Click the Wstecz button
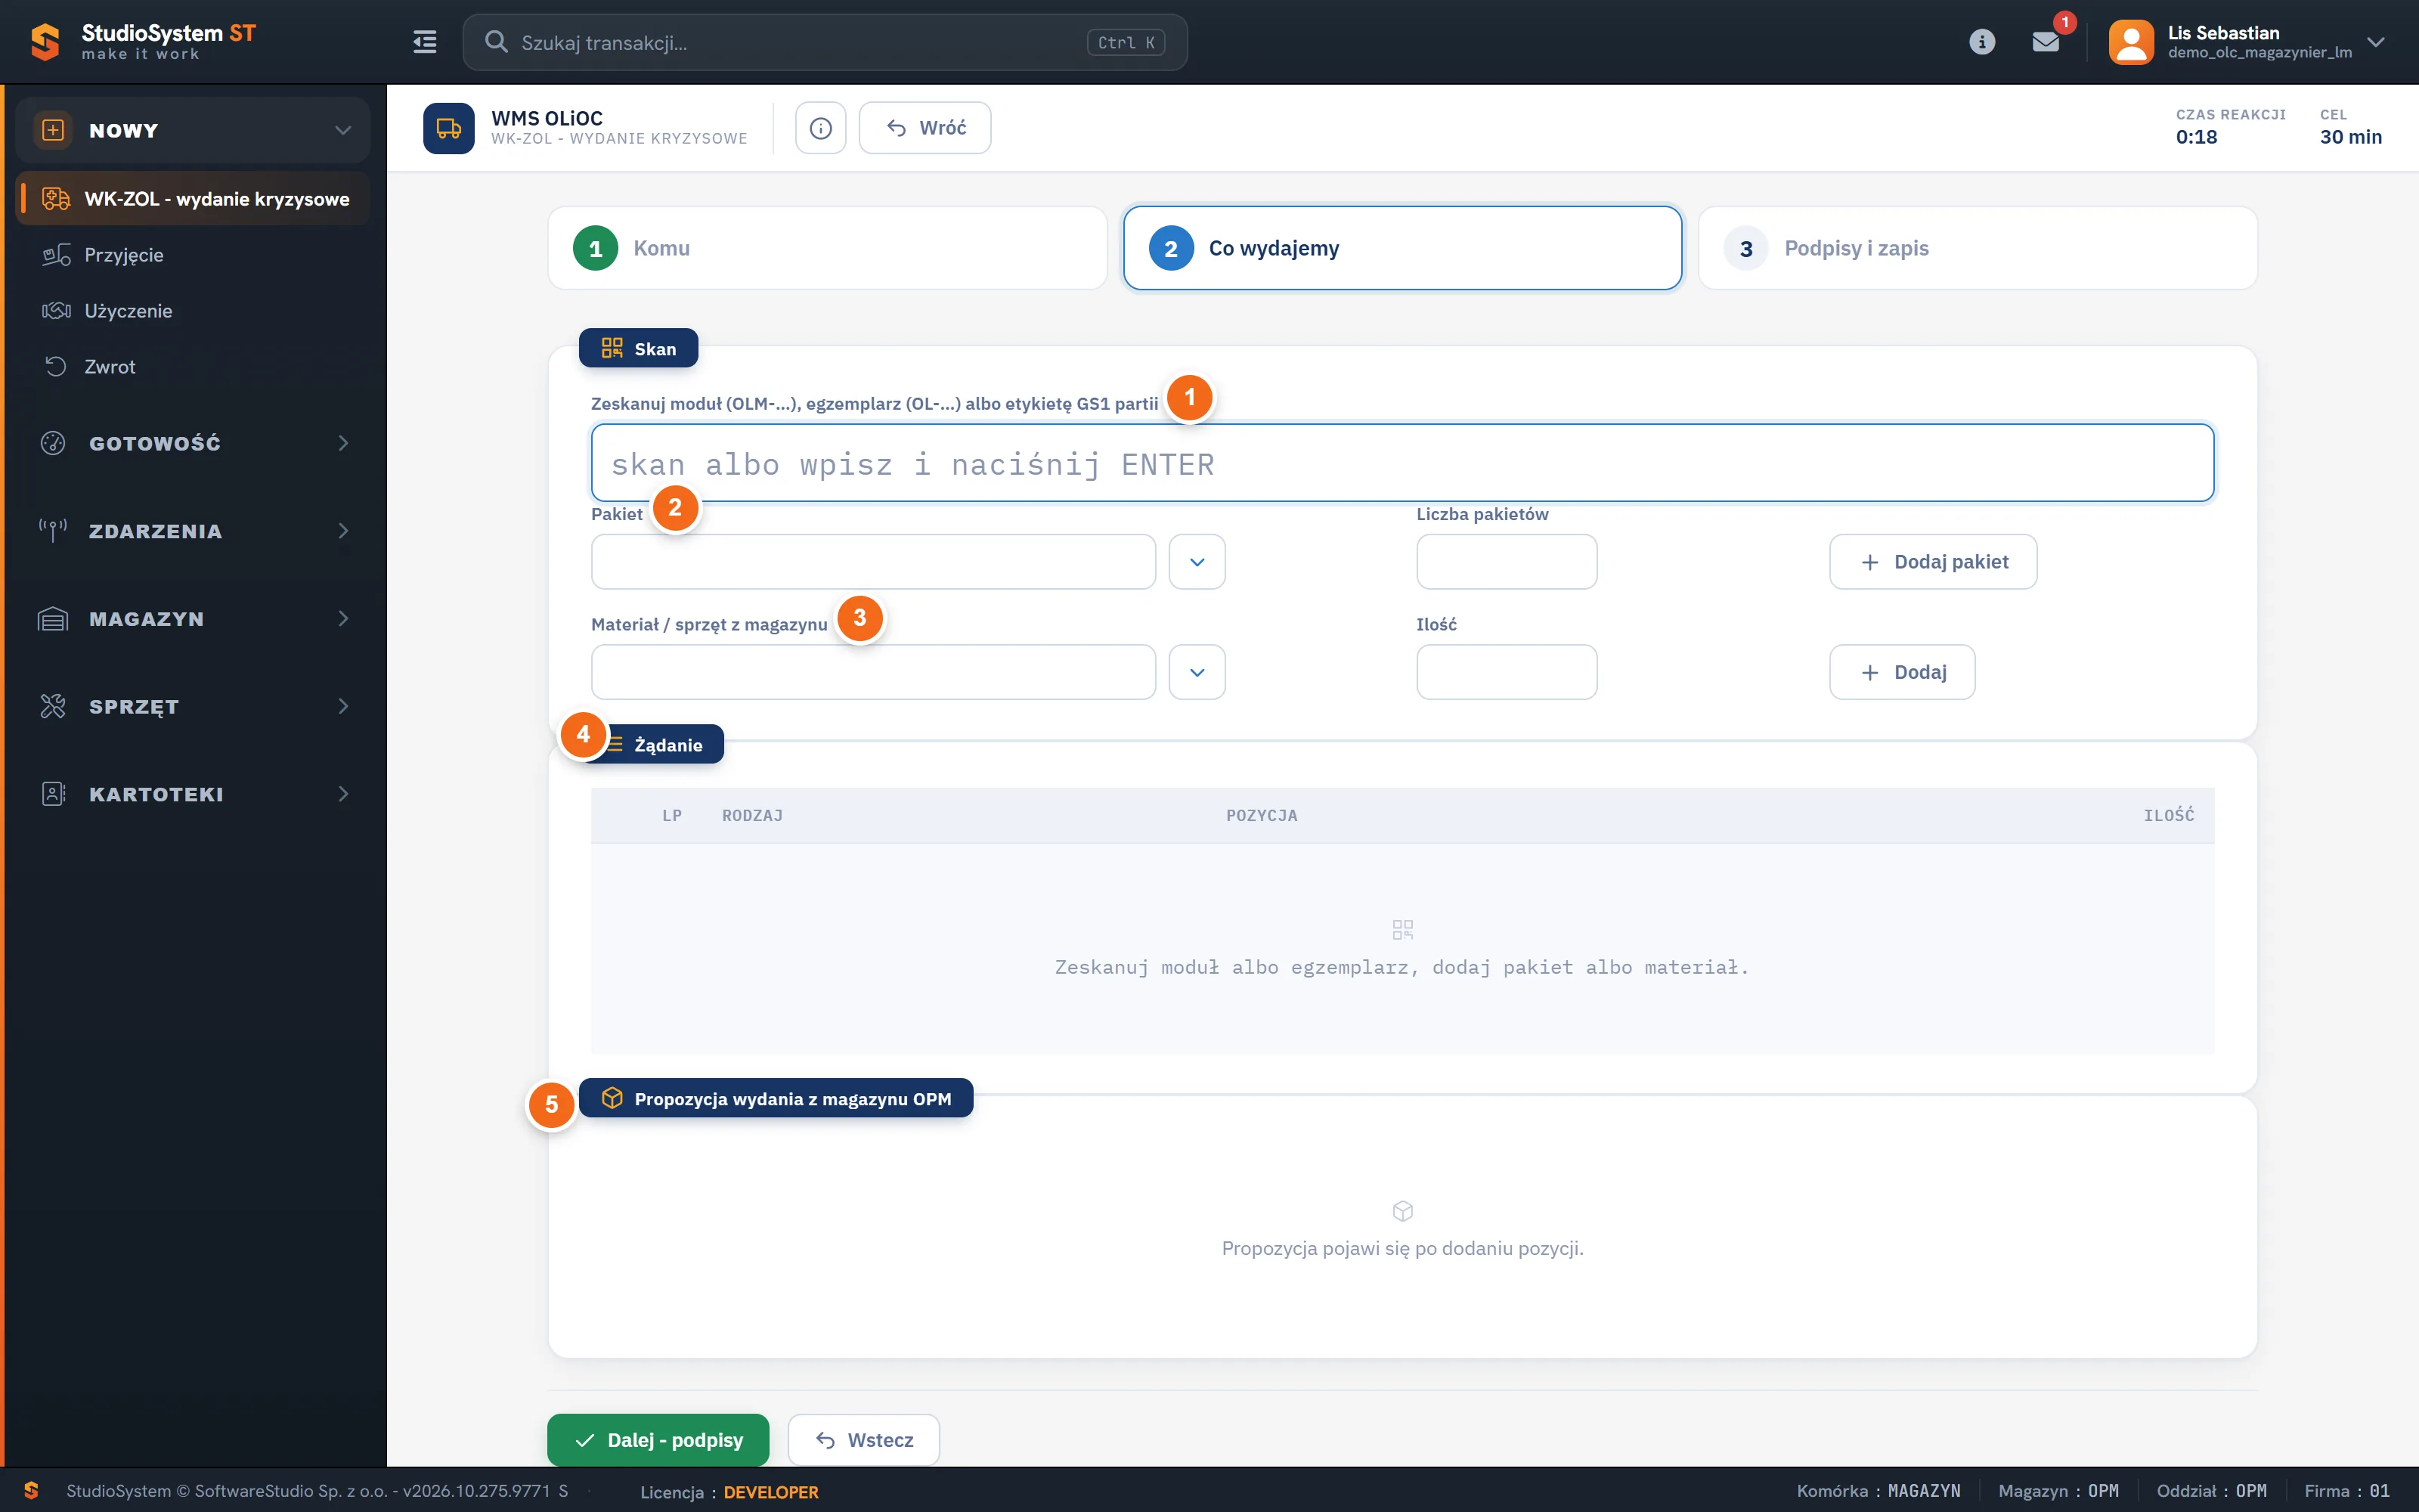The image size is (2419, 1512). [x=863, y=1440]
